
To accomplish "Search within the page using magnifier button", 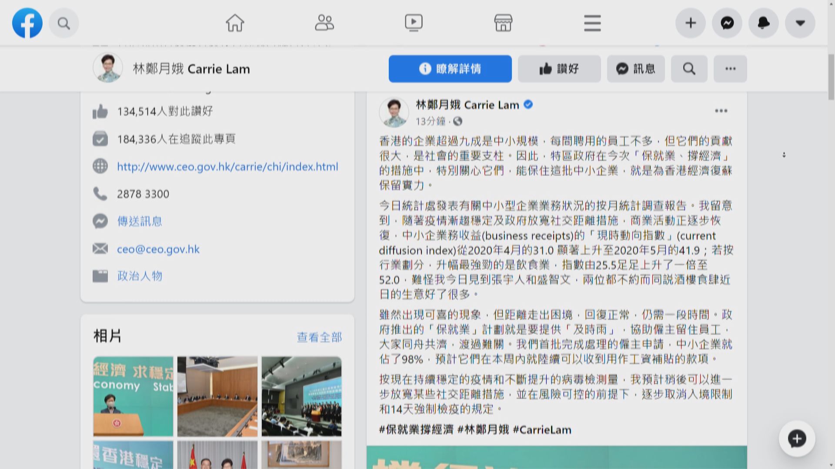I will point(689,69).
